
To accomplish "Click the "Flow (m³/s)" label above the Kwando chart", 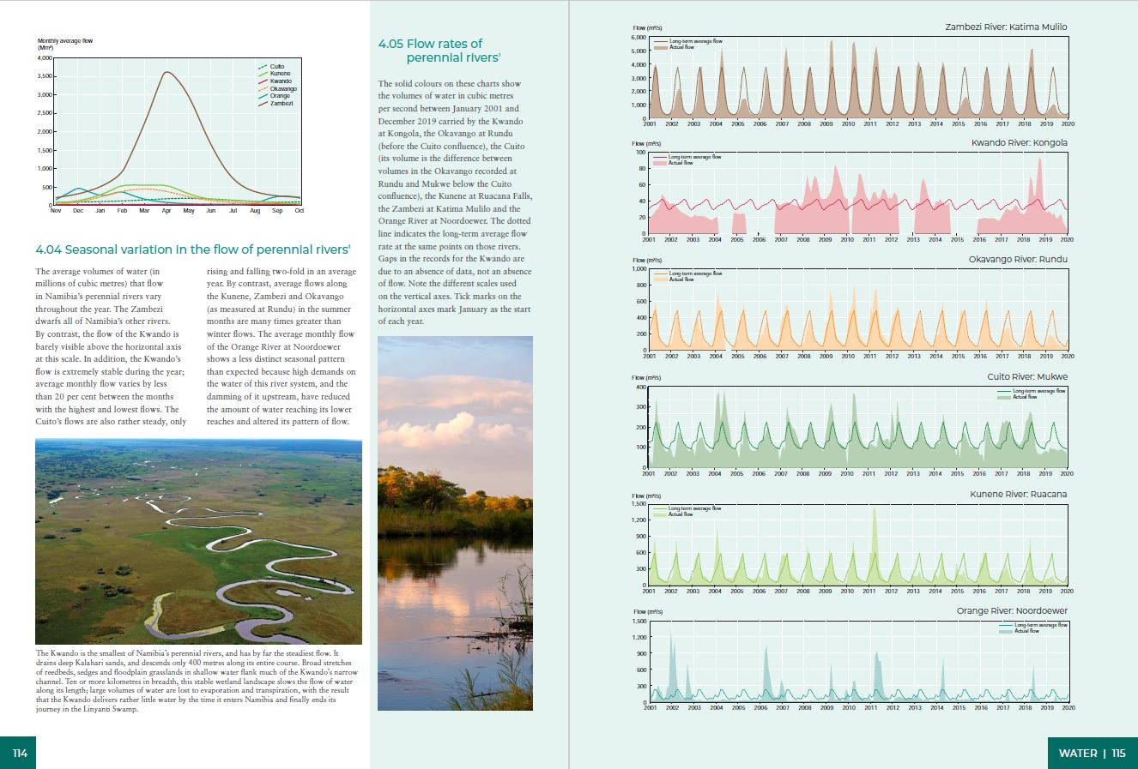I will pyautogui.click(x=646, y=144).
